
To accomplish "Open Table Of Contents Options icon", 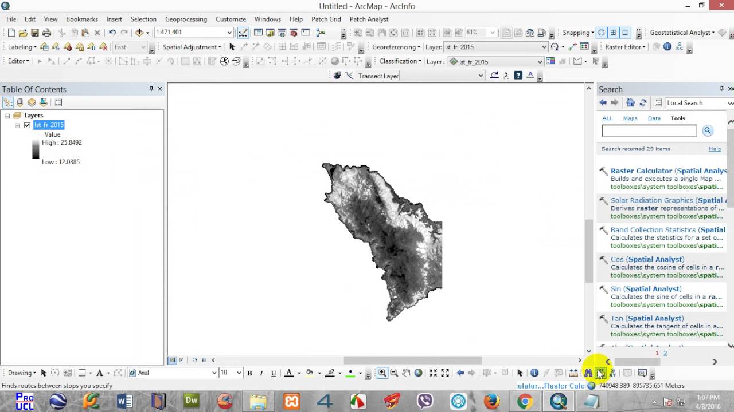I will (x=58, y=102).
